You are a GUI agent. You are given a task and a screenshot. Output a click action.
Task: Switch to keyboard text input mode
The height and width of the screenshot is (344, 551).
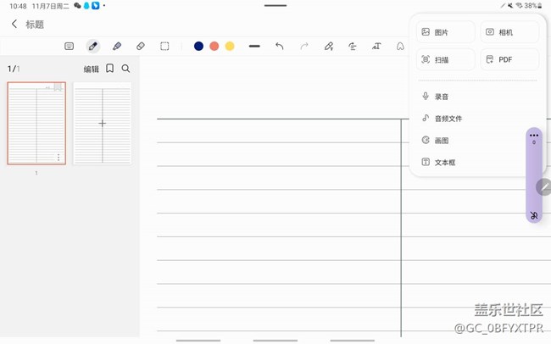click(x=70, y=46)
